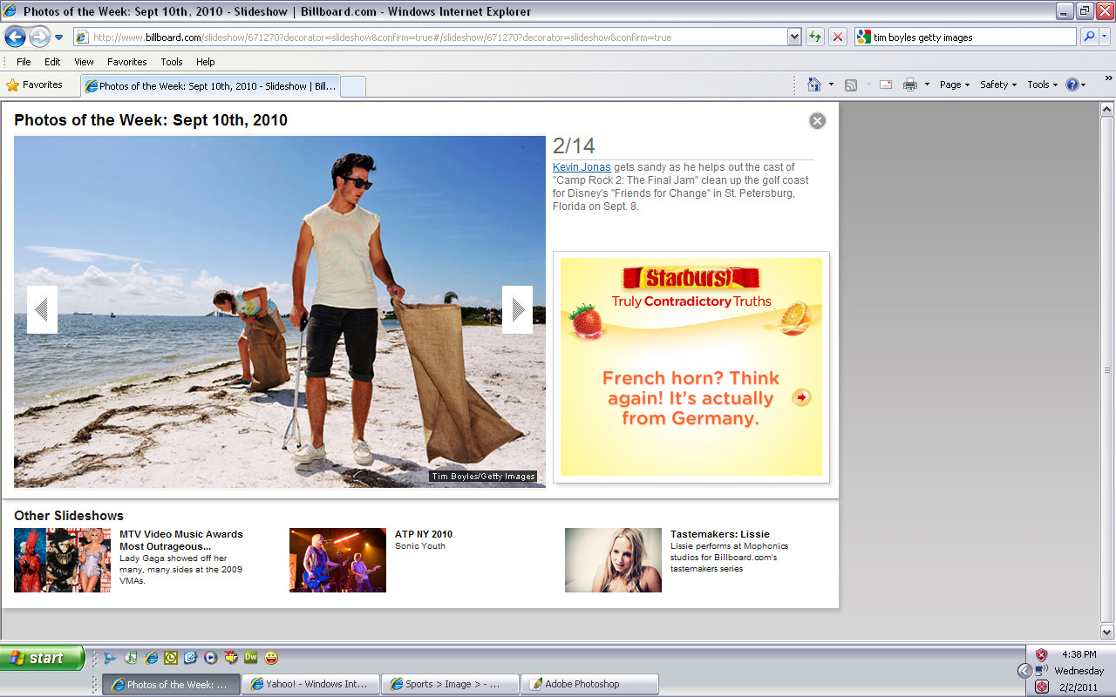Launch Windows Media Player quick launch icon
The height and width of the screenshot is (697, 1116).
[210, 658]
